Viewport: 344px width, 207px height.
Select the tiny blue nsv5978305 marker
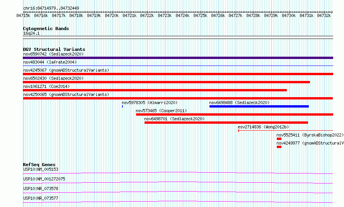pos(123,106)
